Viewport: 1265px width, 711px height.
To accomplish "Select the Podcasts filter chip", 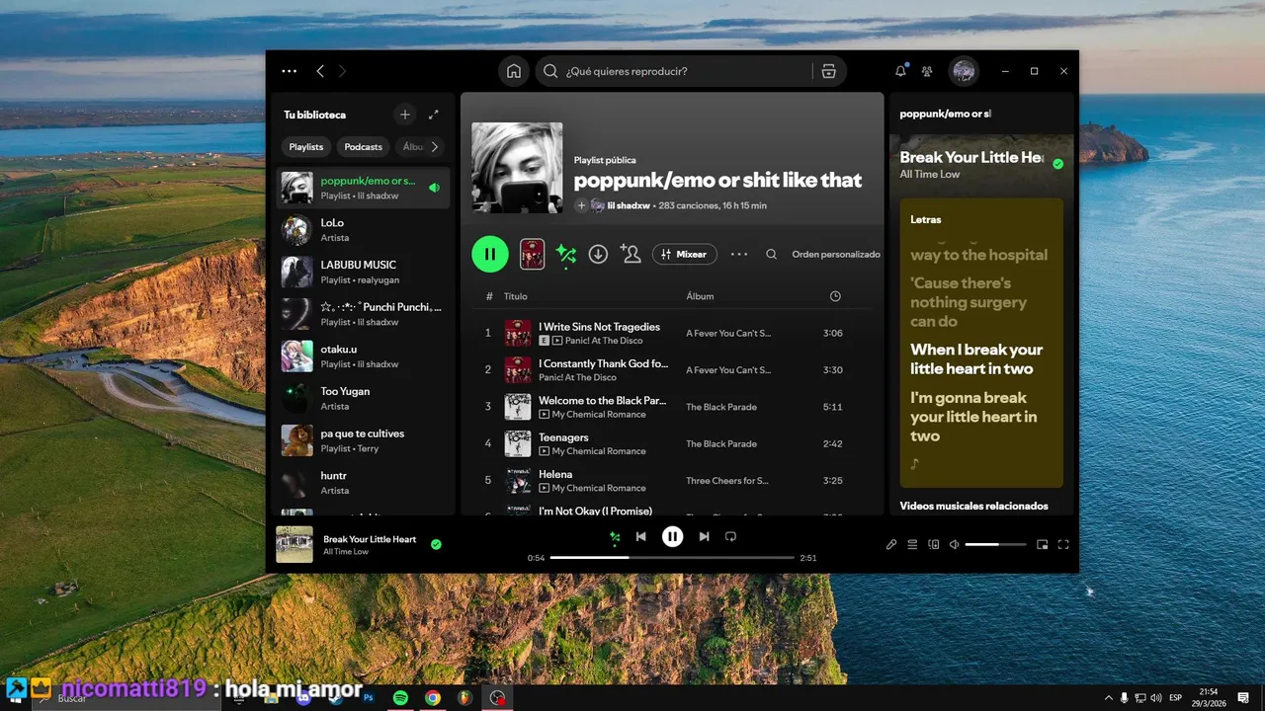I will (364, 147).
